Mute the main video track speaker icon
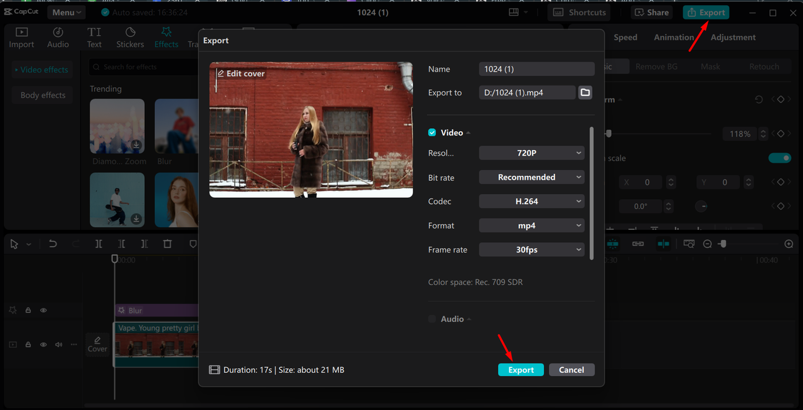The height and width of the screenshot is (410, 803). tap(59, 345)
